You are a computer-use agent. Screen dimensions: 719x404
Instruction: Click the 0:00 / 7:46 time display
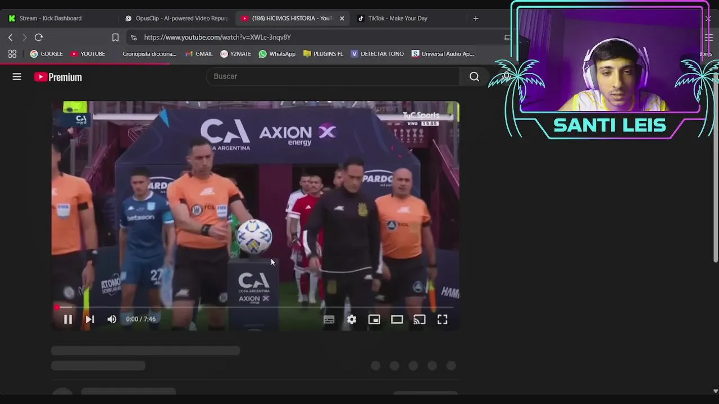coord(141,319)
